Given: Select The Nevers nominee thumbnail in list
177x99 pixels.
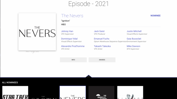Looking at the screenshot, I should [x=73, y=92].
